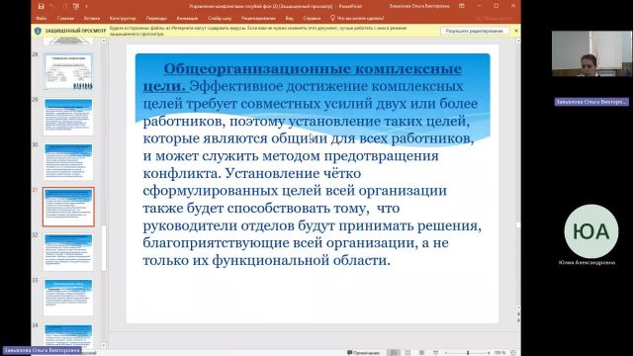Click the next slide double-arrow button
Viewport: 633px width, 356px height.
(518, 320)
